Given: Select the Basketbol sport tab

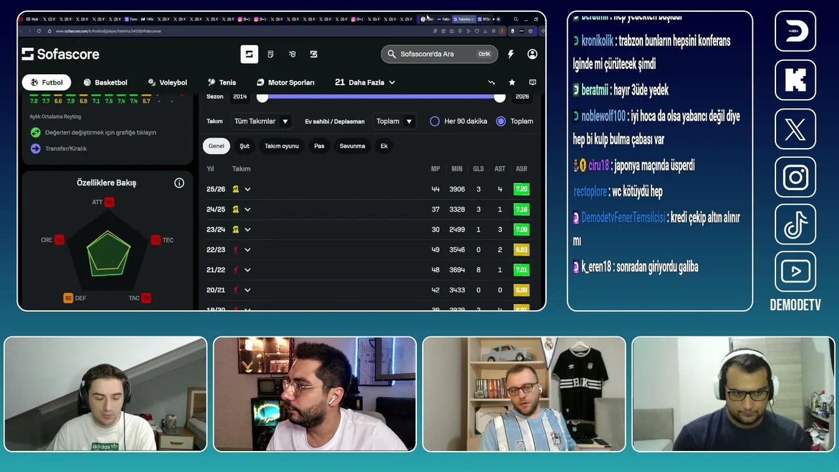Looking at the screenshot, I should tap(106, 83).
